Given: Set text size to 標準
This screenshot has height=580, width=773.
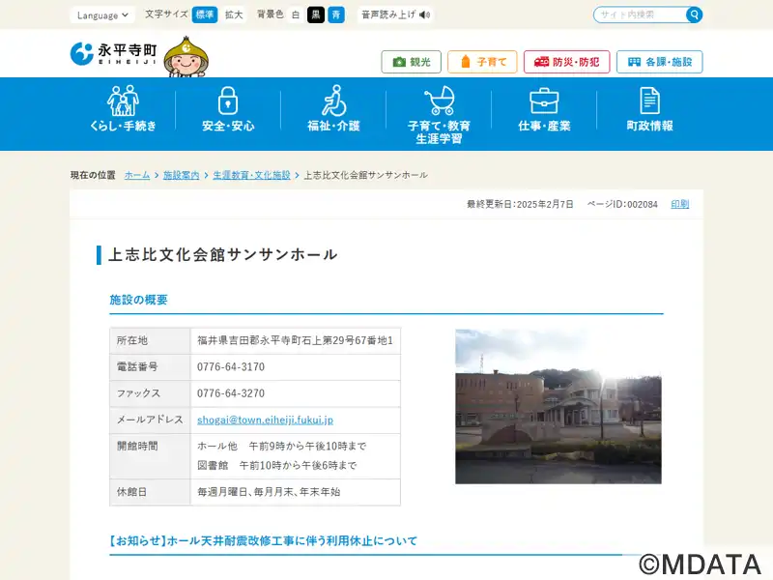Looking at the screenshot, I should (x=205, y=14).
